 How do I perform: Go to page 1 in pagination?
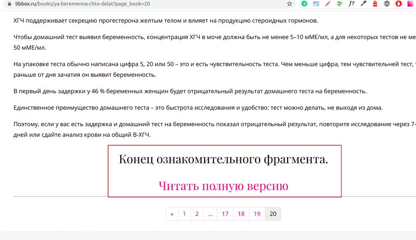pos(184,214)
